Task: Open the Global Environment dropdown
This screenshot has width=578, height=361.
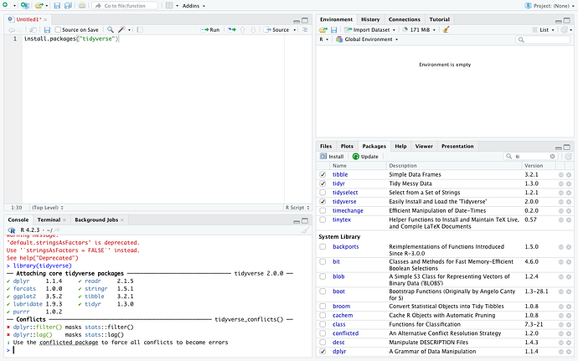Action: click(x=367, y=39)
